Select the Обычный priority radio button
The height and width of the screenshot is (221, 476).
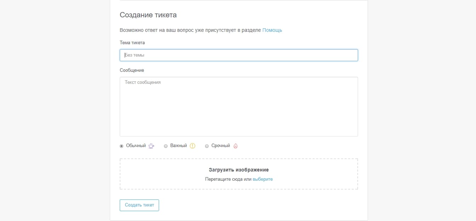[121, 146]
